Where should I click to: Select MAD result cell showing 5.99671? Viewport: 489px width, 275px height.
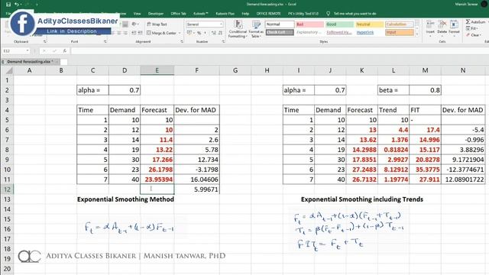tap(196, 189)
